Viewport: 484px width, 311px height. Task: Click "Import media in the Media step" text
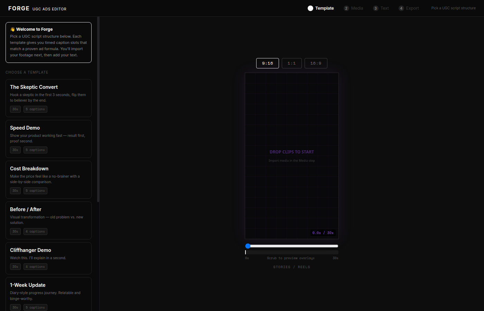292,161
